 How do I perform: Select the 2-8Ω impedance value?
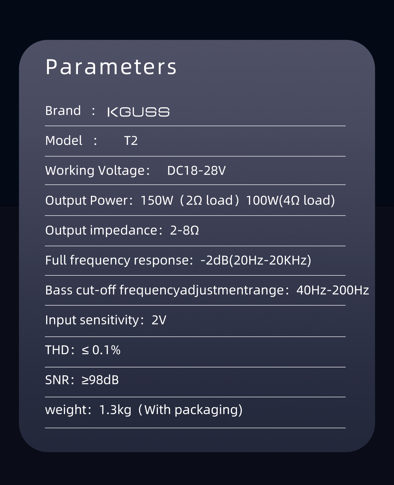(x=184, y=230)
